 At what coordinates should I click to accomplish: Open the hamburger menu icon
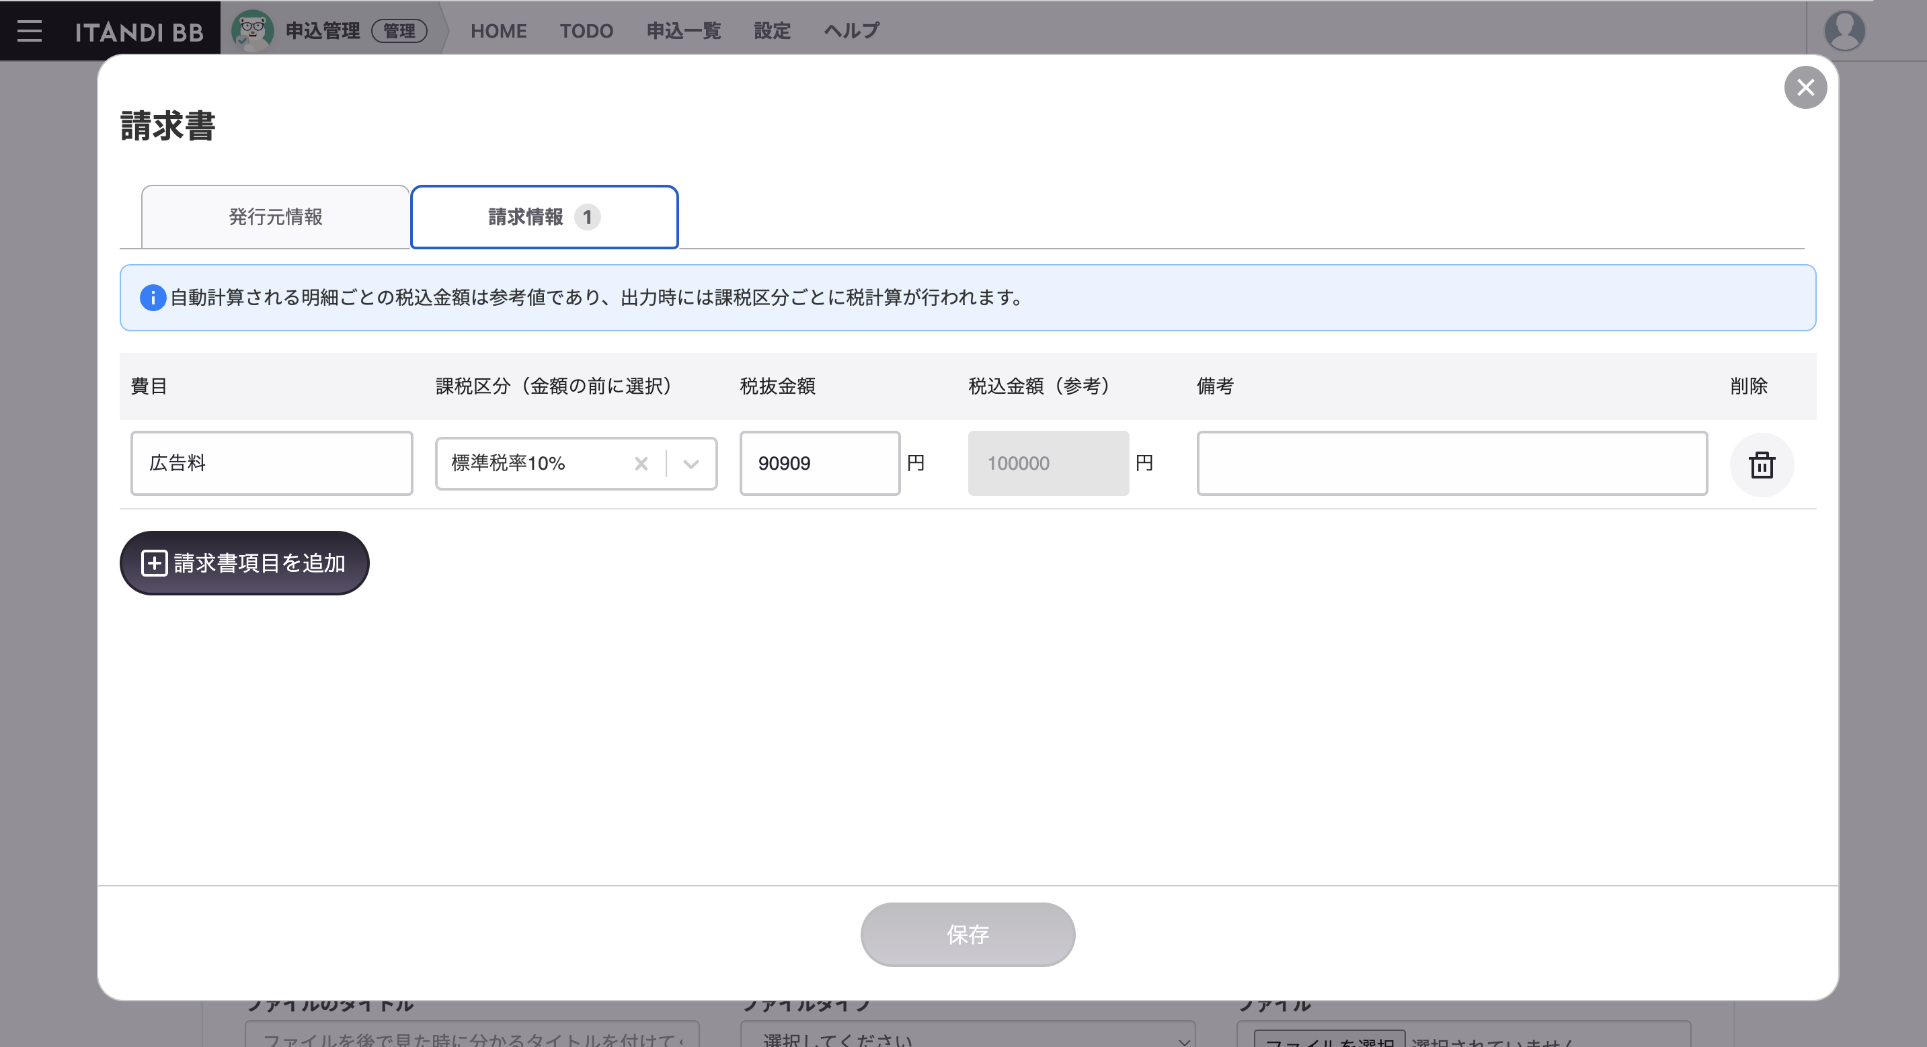click(x=29, y=31)
